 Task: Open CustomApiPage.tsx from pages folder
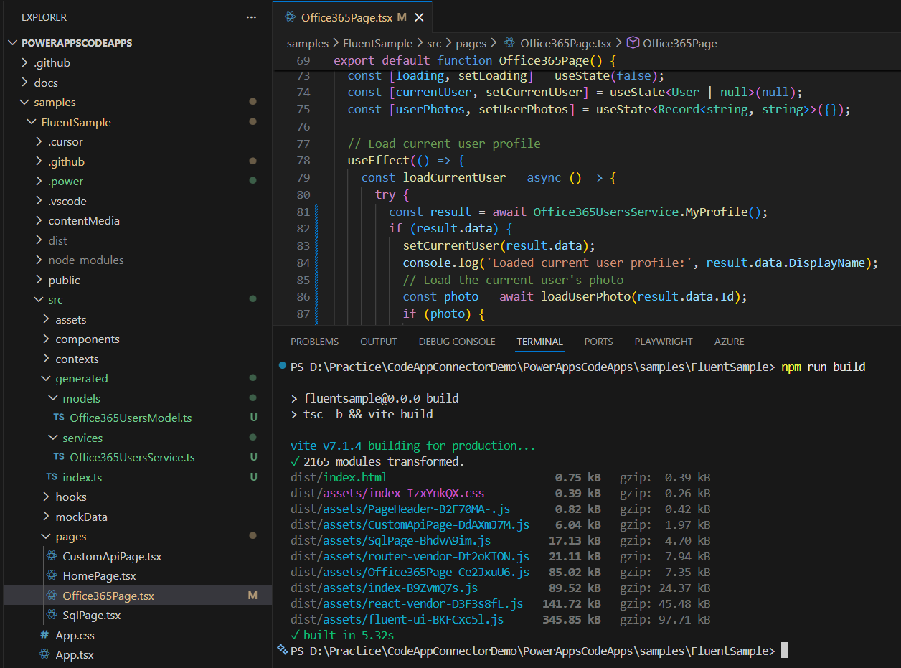click(112, 556)
